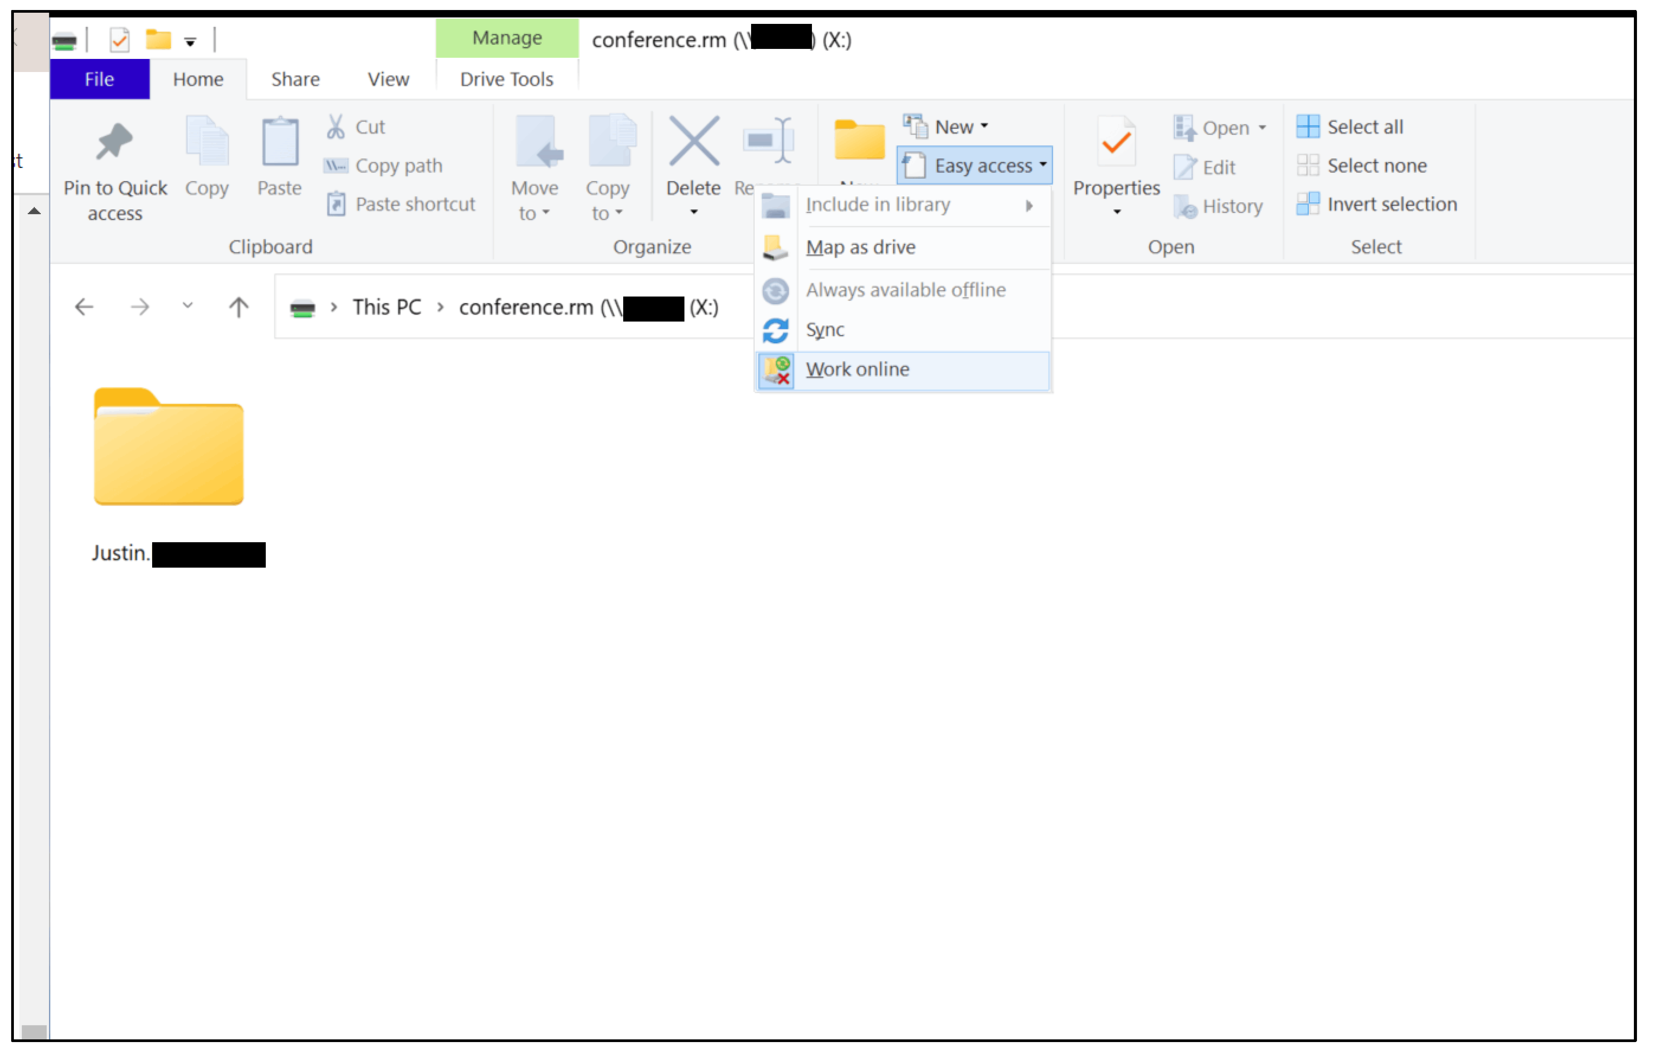This screenshot has height=1049, width=1662.
Task: Click the Select all icon
Action: (x=1307, y=126)
